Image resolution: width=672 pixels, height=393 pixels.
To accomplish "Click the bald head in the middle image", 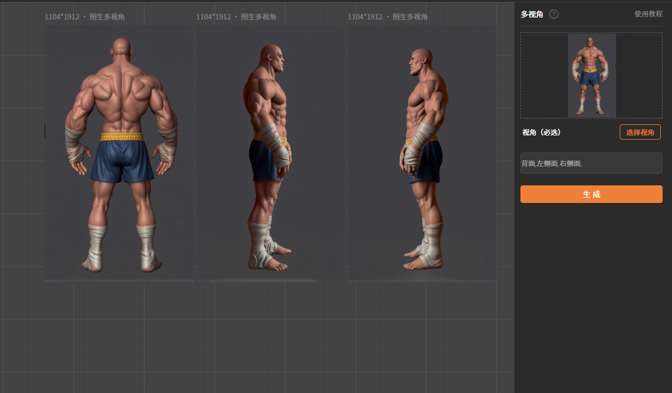I will coord(271,56).
